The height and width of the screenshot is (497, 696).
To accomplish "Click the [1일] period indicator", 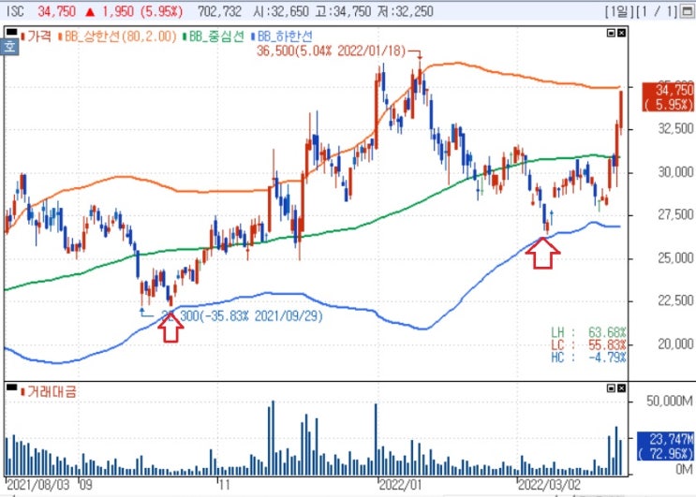I will click(619, 11).
